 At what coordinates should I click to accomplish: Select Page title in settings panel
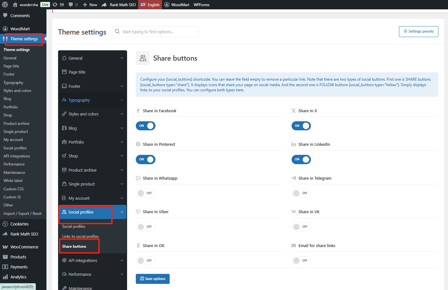click(x=77, y=72)
